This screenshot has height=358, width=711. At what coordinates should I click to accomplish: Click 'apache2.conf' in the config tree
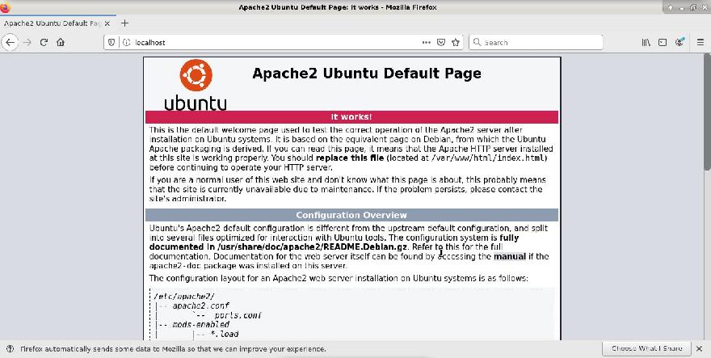click(201, 305)
